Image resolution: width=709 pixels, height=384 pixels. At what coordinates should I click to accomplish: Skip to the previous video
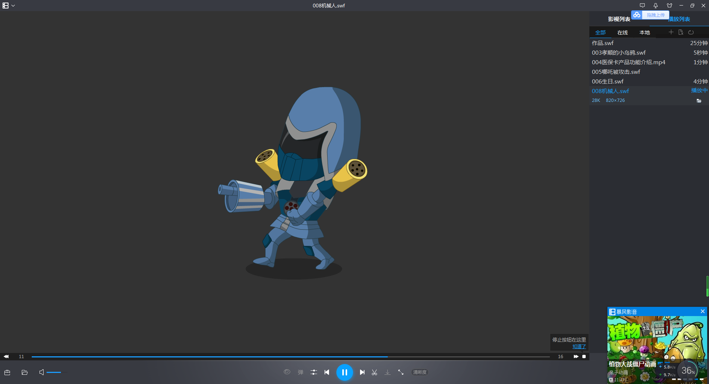(x=327, y=372)
